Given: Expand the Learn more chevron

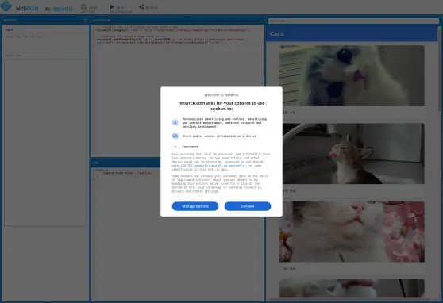Looking at the screenshot, I should coord(175,146).
